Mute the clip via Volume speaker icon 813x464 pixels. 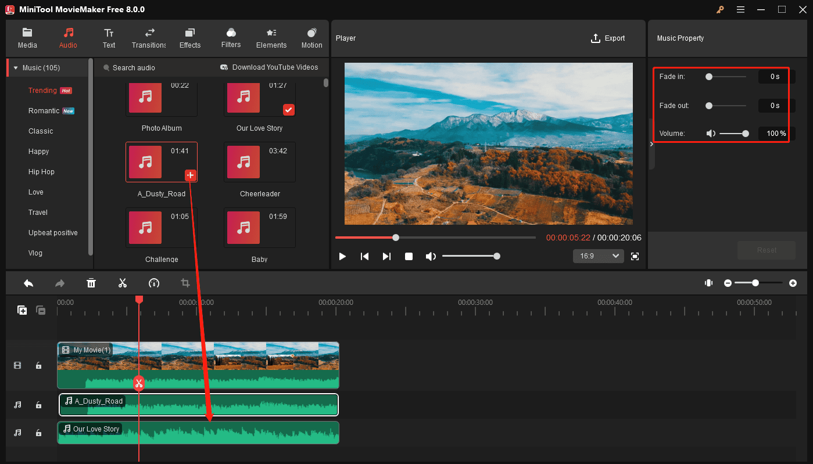711,134
